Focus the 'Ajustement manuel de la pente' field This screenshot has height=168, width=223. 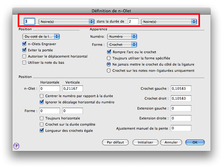181,128
